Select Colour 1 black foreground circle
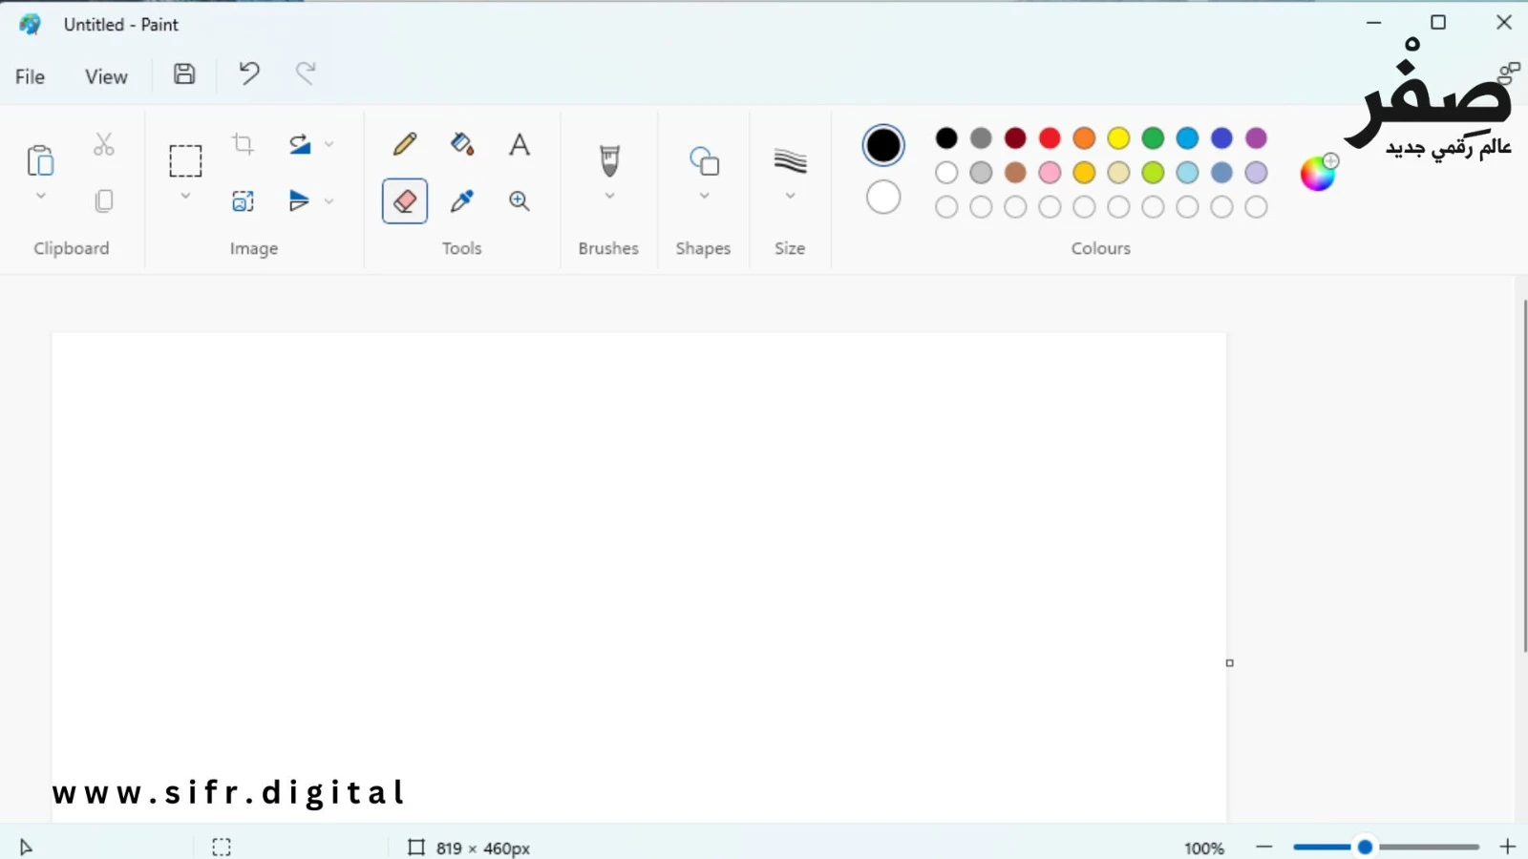The image size is (1528, 859). pos(883,145)
